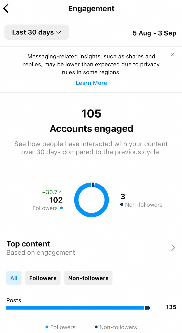
Task: Switch to the Non-followers filter
Action: click(x=88, y=278)
